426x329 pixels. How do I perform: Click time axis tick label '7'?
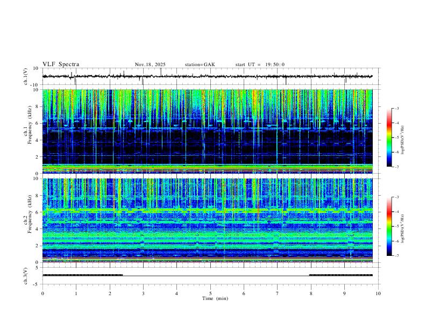pyautogui.click(x=278, y=294)
